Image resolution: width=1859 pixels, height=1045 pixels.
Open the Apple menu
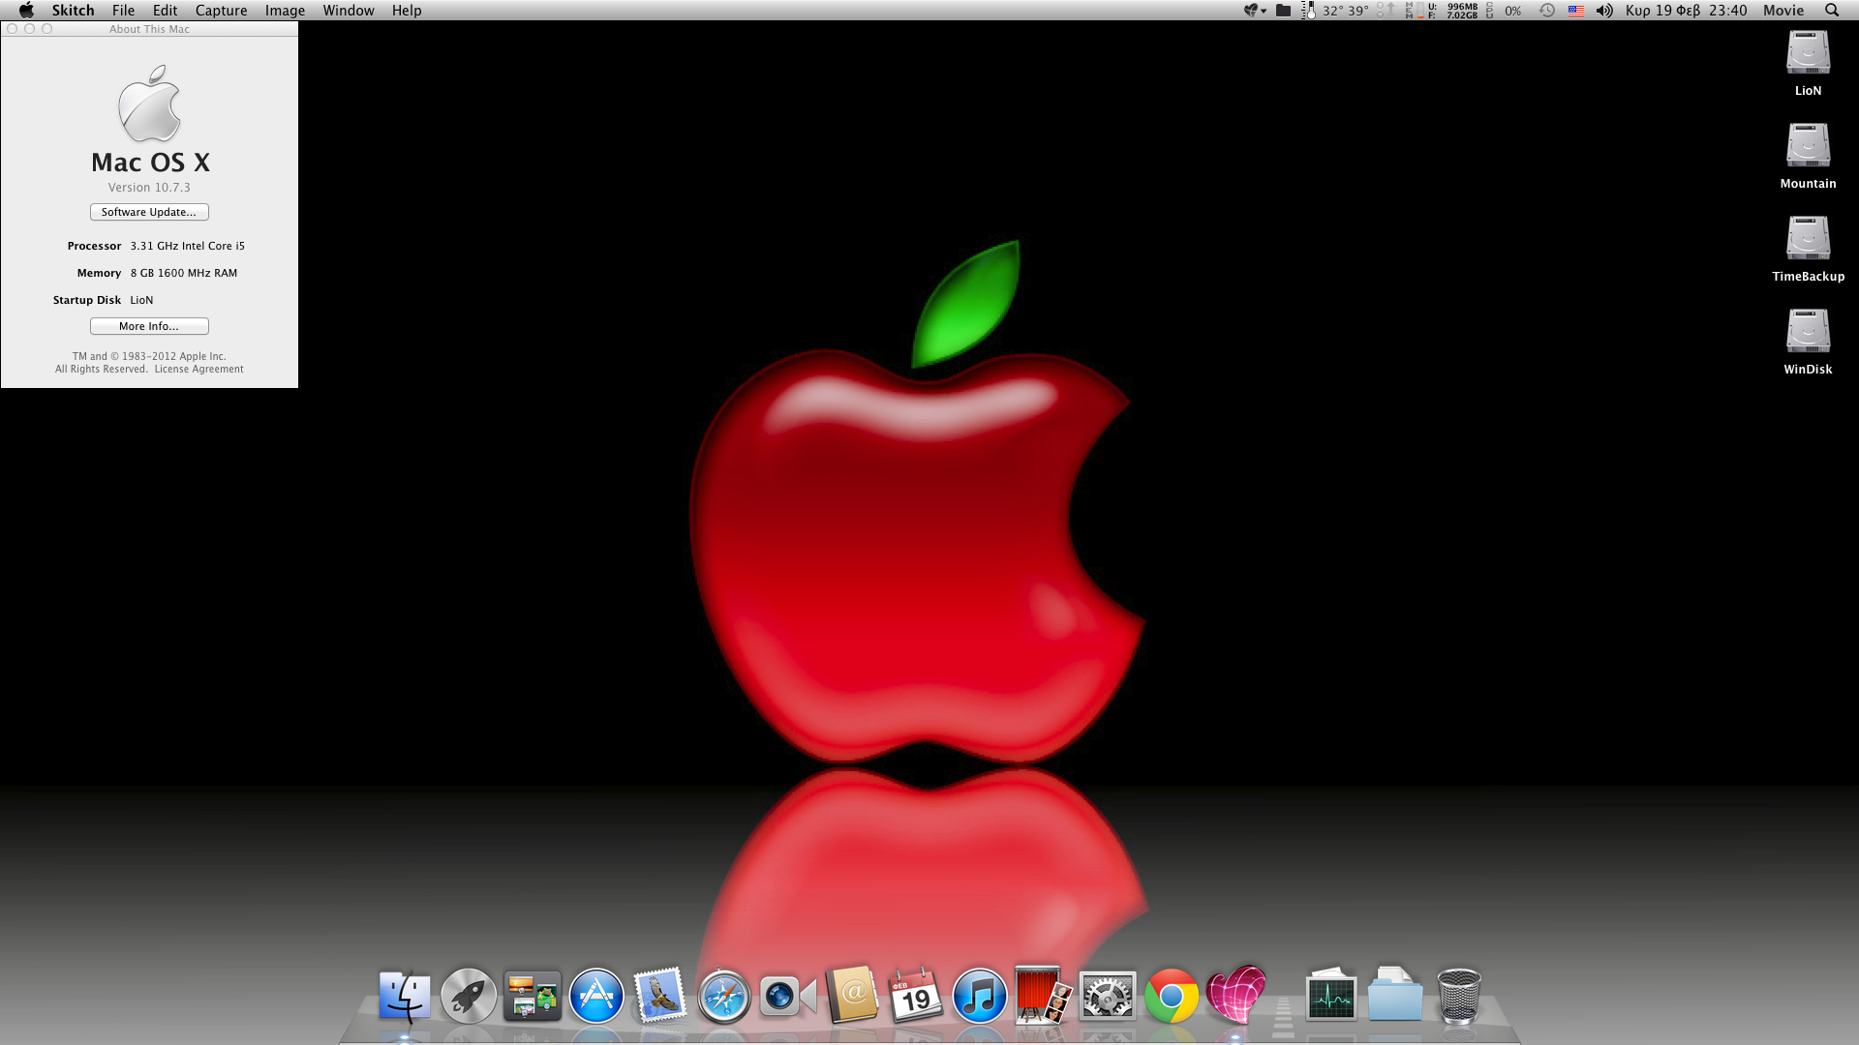pyautogui.click(x=26, y=11)
